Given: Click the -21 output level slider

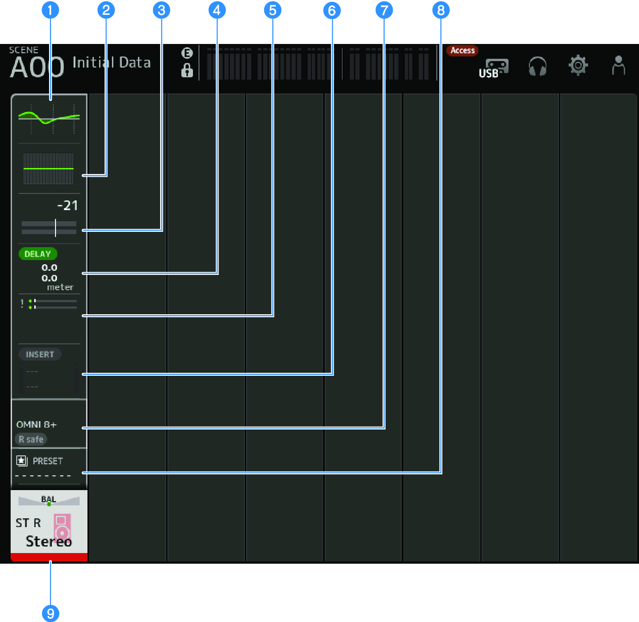Looking at the screenshot, I should [x=49, y=227].
